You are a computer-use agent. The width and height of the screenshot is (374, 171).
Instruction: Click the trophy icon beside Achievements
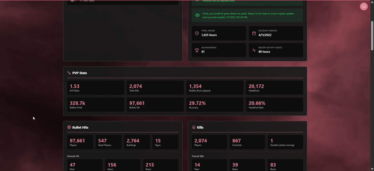point(197,50)
